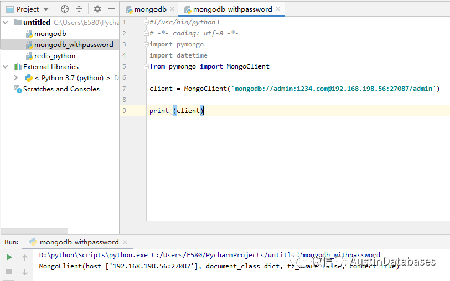450x281 pixels.
Task: Rerun script with green play icon
Action: 9,257
